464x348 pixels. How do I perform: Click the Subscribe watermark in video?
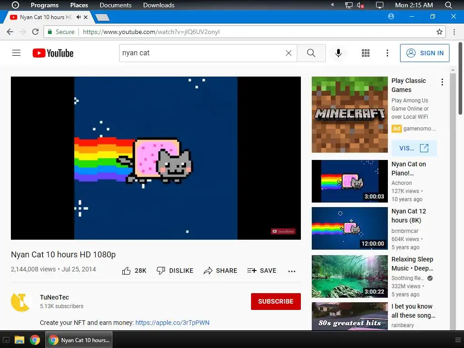[x=283, y=232]
